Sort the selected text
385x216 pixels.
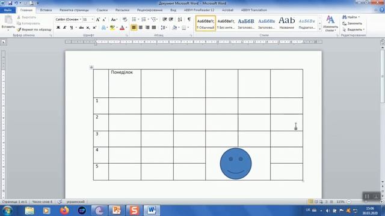pyautogui.click(x=180, y=19)
